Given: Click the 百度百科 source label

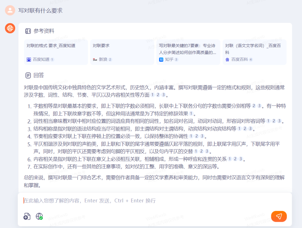Looking at the screenshot, I should click(x=240, y=60).
